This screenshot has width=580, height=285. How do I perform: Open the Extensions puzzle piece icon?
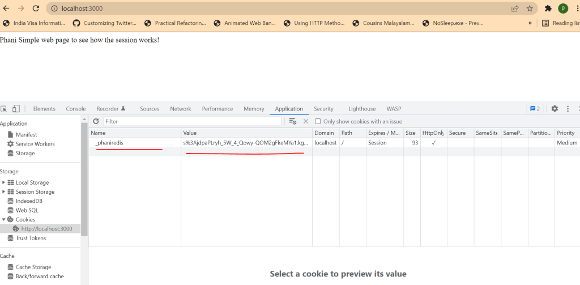pos(548,8)
